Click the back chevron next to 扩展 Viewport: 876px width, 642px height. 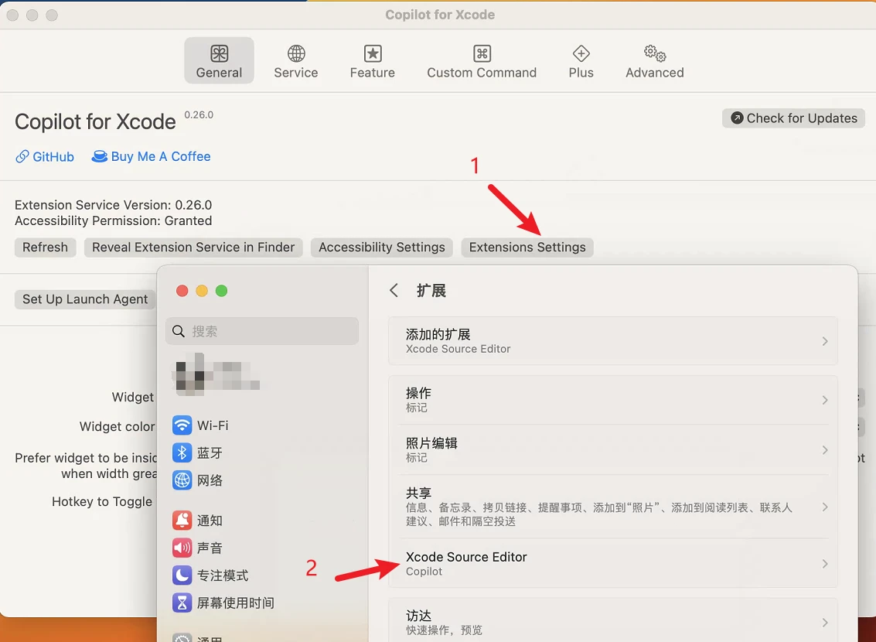pos(394,291)
